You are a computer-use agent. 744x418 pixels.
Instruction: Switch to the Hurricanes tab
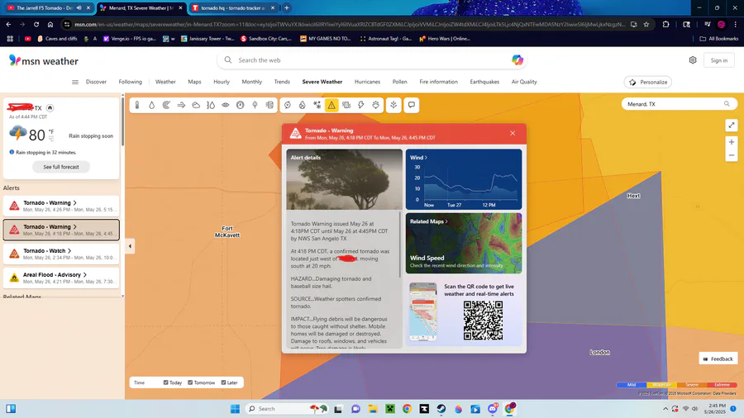pyautogui.click(x=367, y=82)
